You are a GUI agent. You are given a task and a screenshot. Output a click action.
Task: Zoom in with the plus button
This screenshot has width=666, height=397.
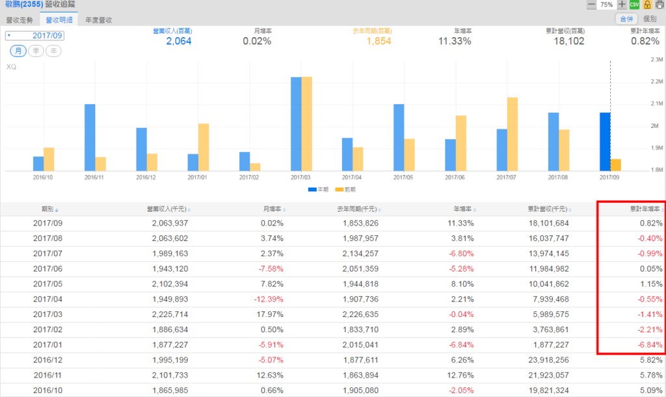click(622, 5)
